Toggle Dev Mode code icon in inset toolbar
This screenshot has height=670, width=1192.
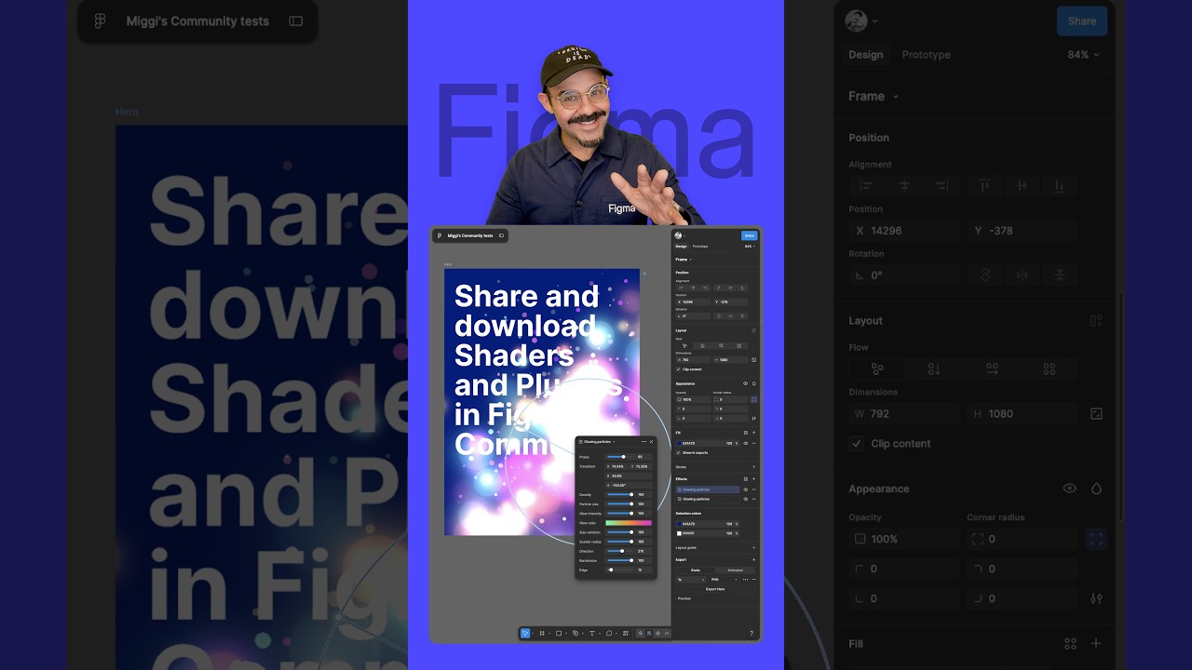pos(667,633)
